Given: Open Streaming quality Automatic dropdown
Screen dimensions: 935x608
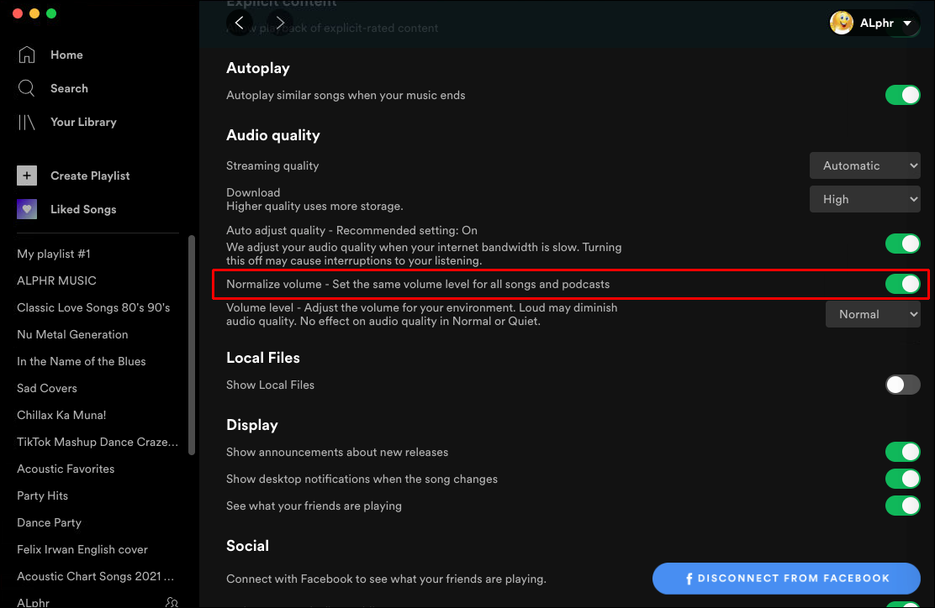Looking at the screenshot, I should 864,165.
